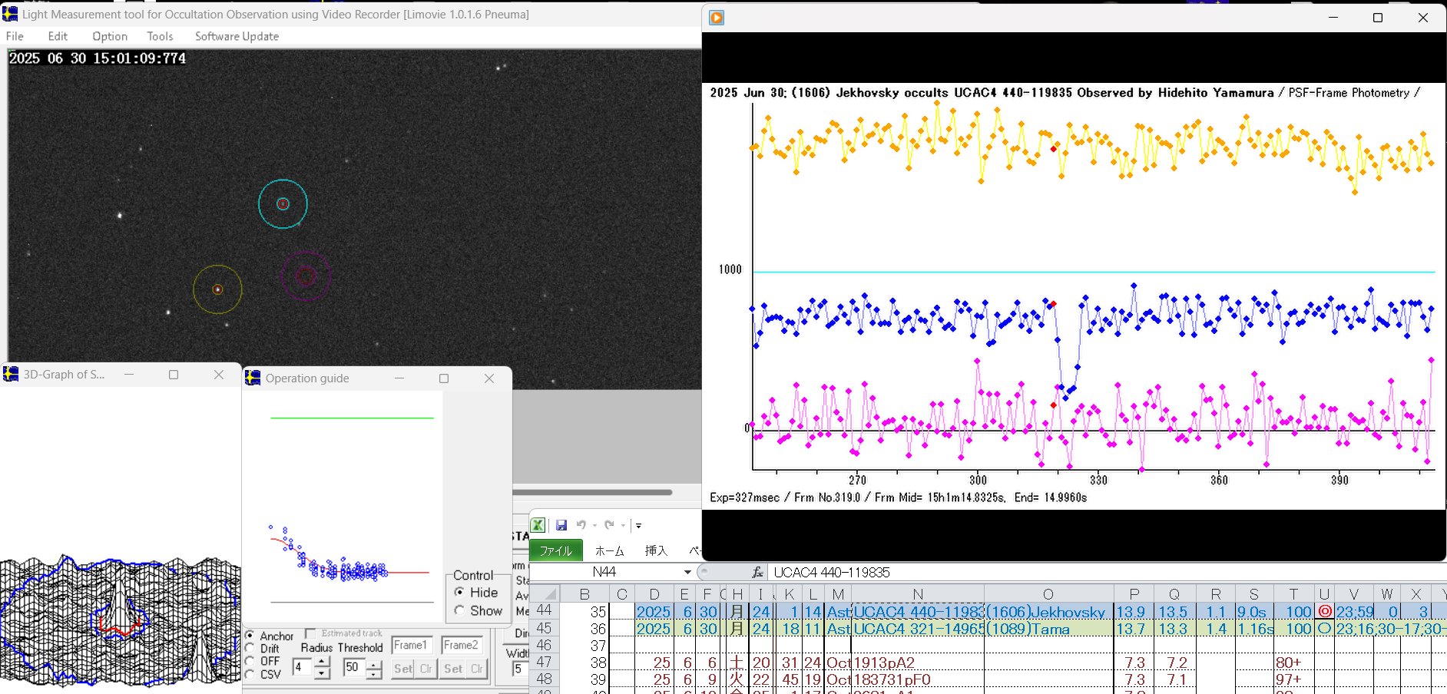Click the Excel undo arrow icon

coord(581,525)
